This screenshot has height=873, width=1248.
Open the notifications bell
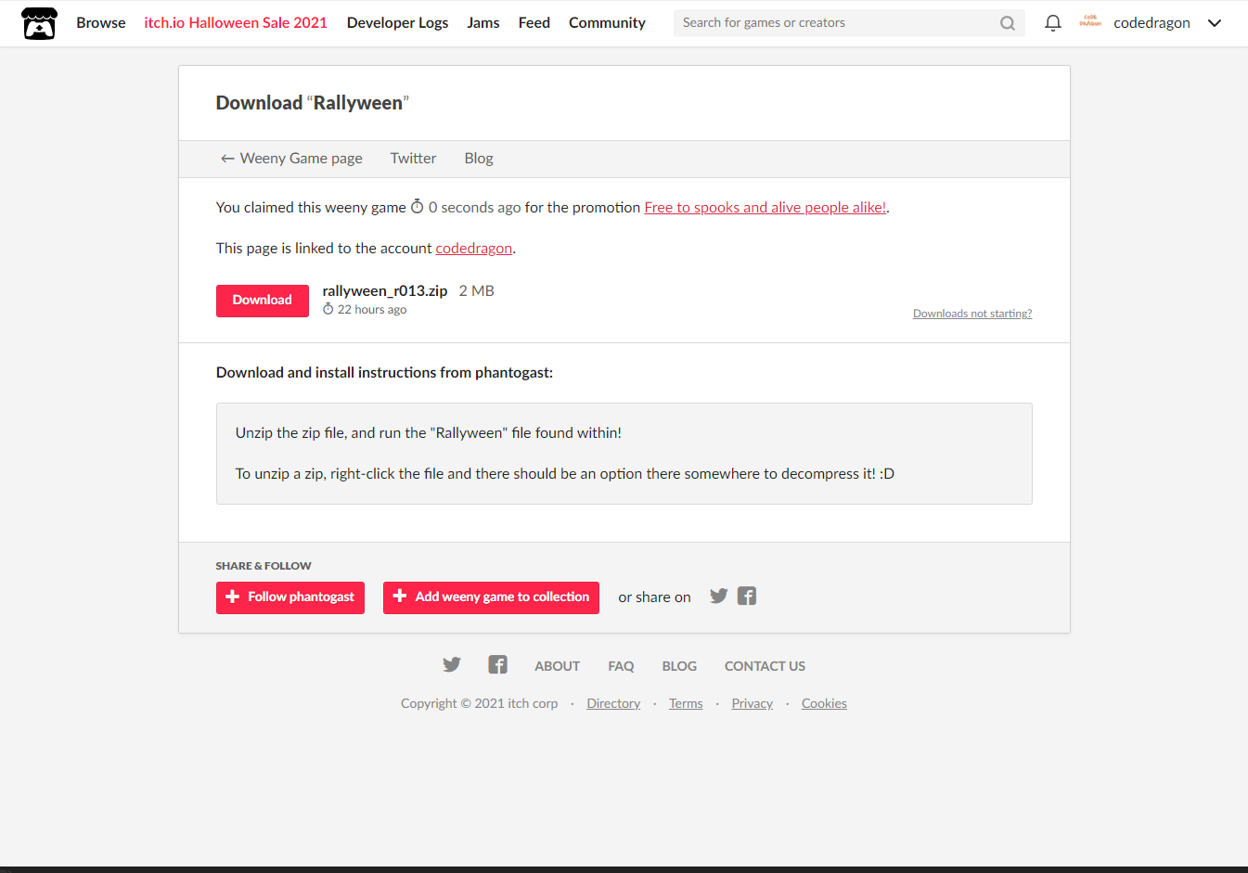coord(1052,23)
